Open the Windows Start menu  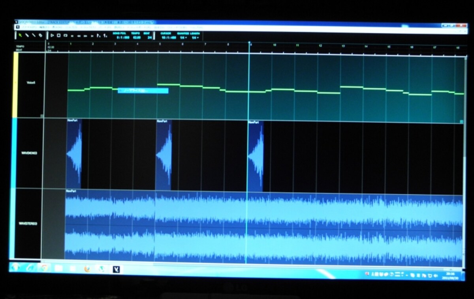pos(16,267)
